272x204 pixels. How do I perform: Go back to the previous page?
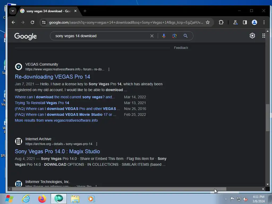click(x=13, y=22)
